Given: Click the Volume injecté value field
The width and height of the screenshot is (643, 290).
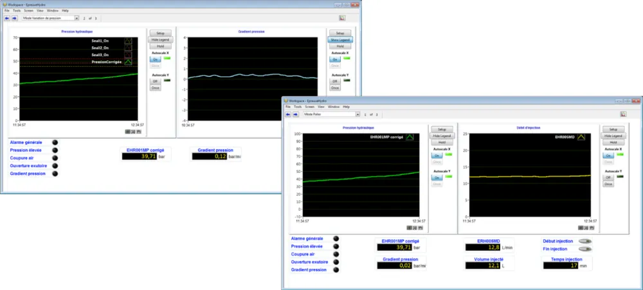Looking at the screenshot, I should (x=483, y=266).
